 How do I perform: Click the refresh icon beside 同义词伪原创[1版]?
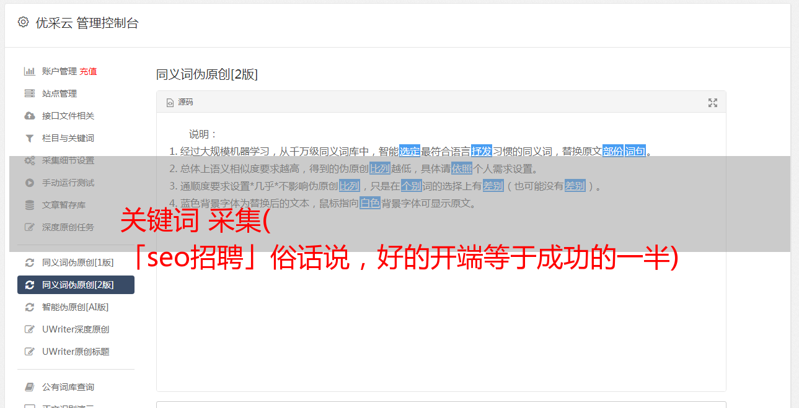pos(29,263)
